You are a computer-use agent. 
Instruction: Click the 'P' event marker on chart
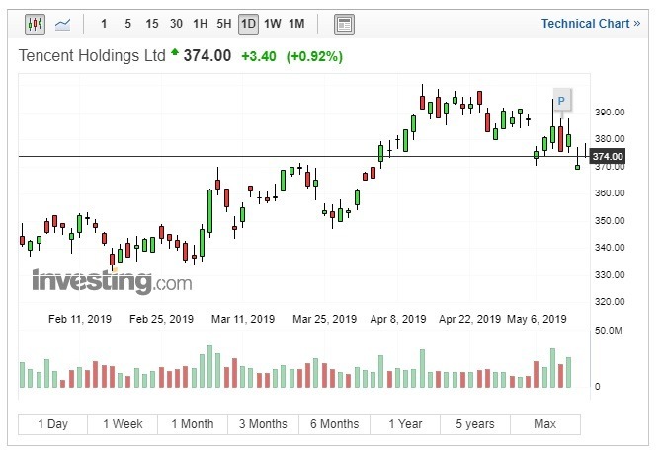point(561,101)
